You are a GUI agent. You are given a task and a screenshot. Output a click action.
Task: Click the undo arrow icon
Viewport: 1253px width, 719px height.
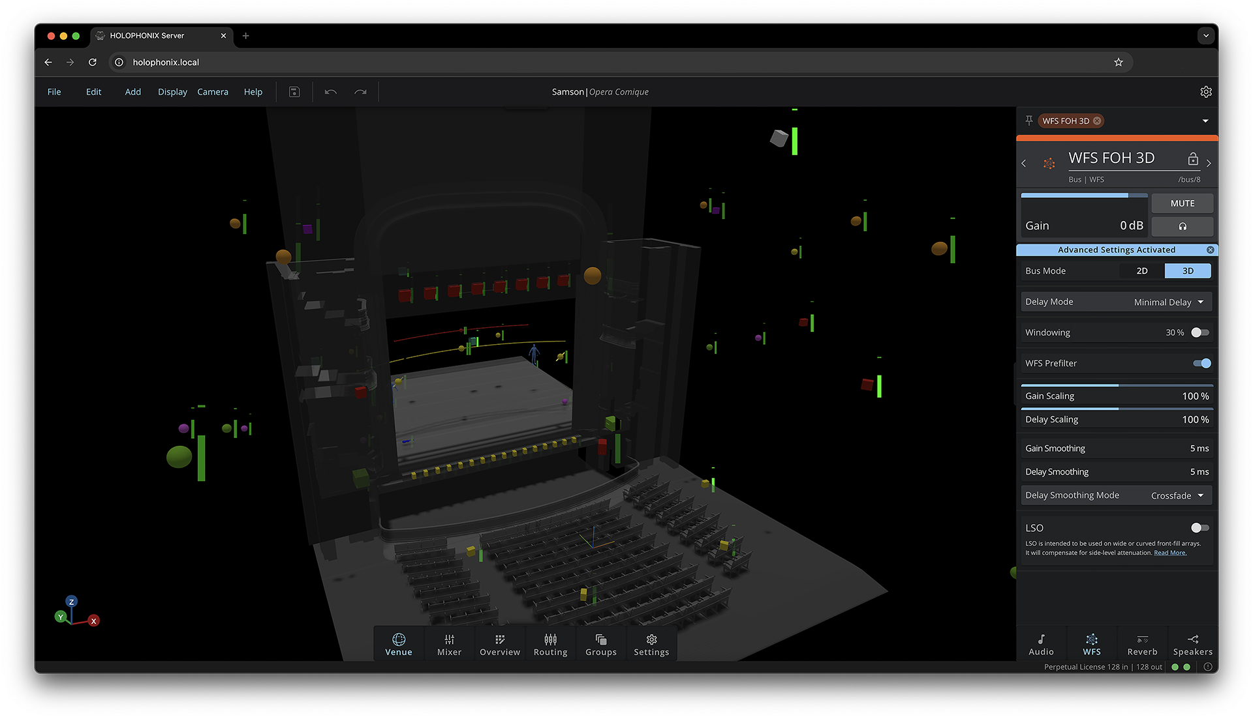[x=331, y=92]
